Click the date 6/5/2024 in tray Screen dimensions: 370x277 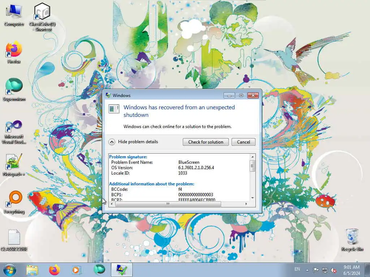352,273
